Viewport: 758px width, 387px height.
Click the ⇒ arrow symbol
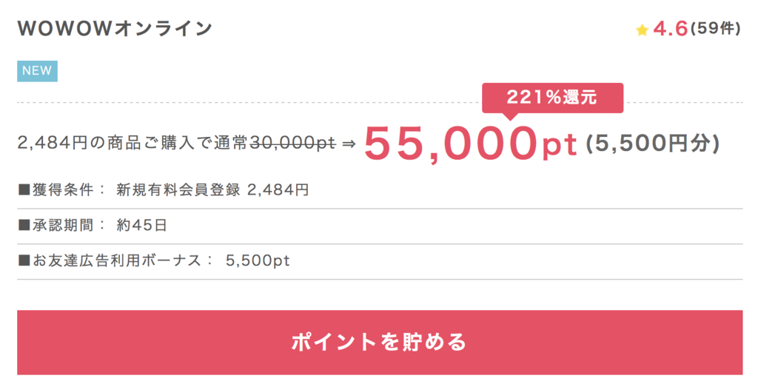tap(348, 144)
